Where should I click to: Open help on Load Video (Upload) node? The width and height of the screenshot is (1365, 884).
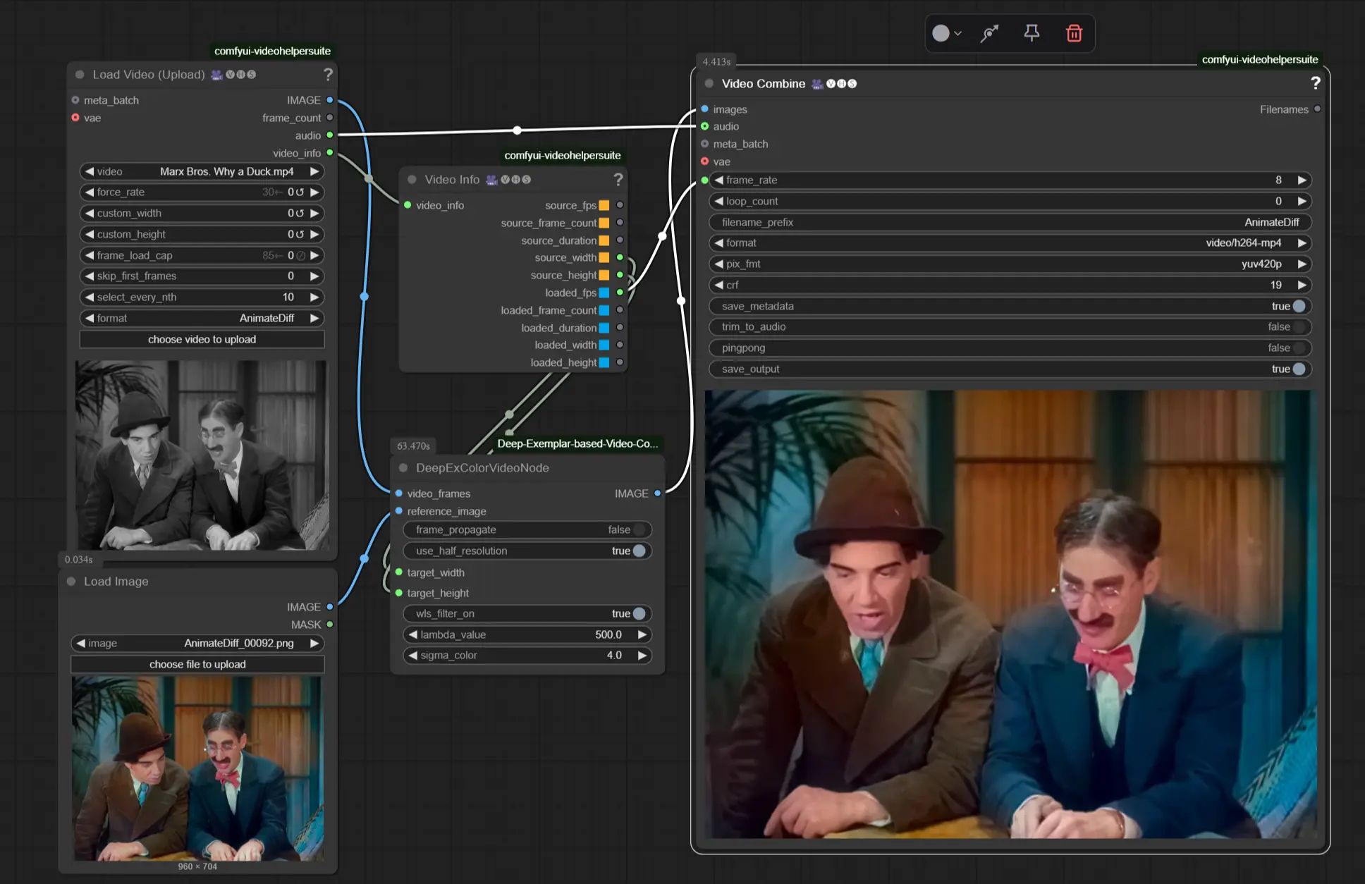click(x=328, y=74)
